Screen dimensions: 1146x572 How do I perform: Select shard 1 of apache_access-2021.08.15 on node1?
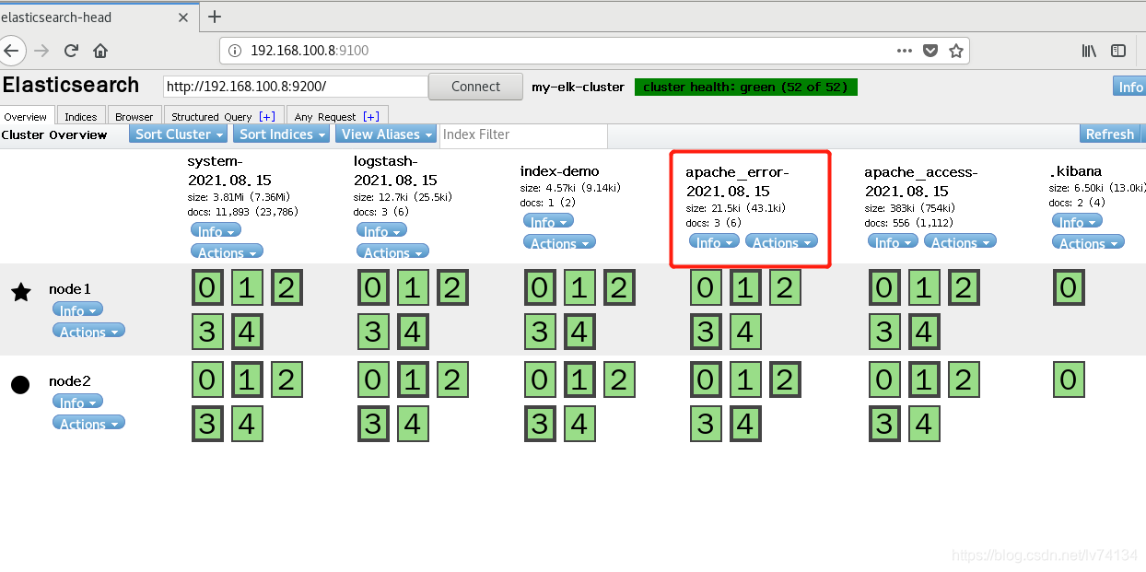(x=923, y=288)
